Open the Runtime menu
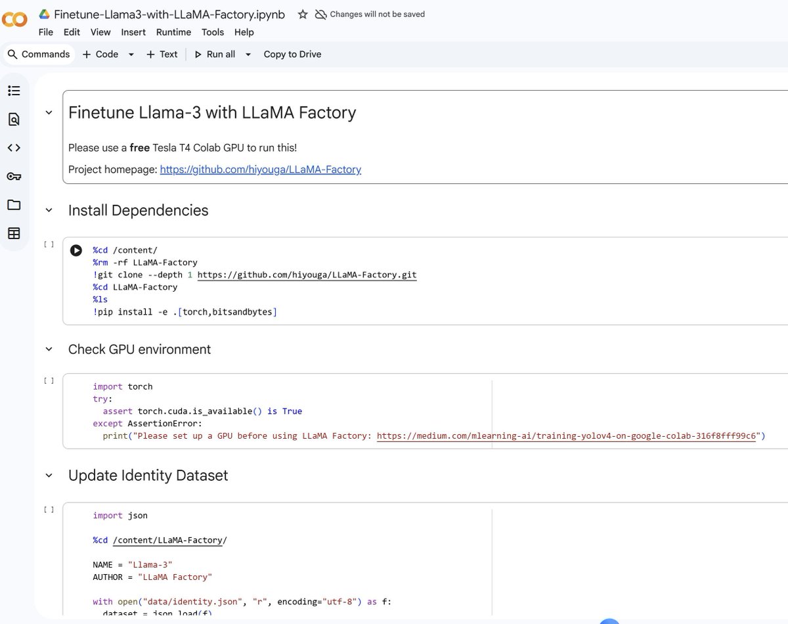 click(173, 32)
